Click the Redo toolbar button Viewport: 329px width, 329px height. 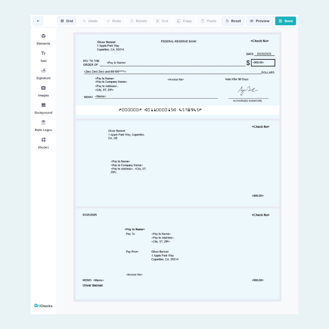pos(114,21)
